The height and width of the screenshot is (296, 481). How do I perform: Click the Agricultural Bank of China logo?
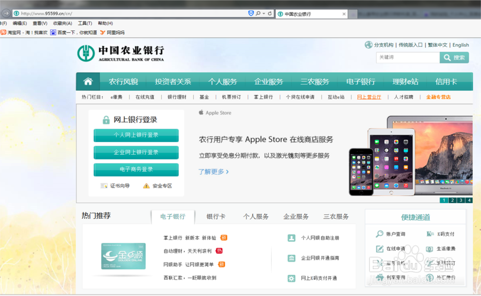[x=121, y=53]
